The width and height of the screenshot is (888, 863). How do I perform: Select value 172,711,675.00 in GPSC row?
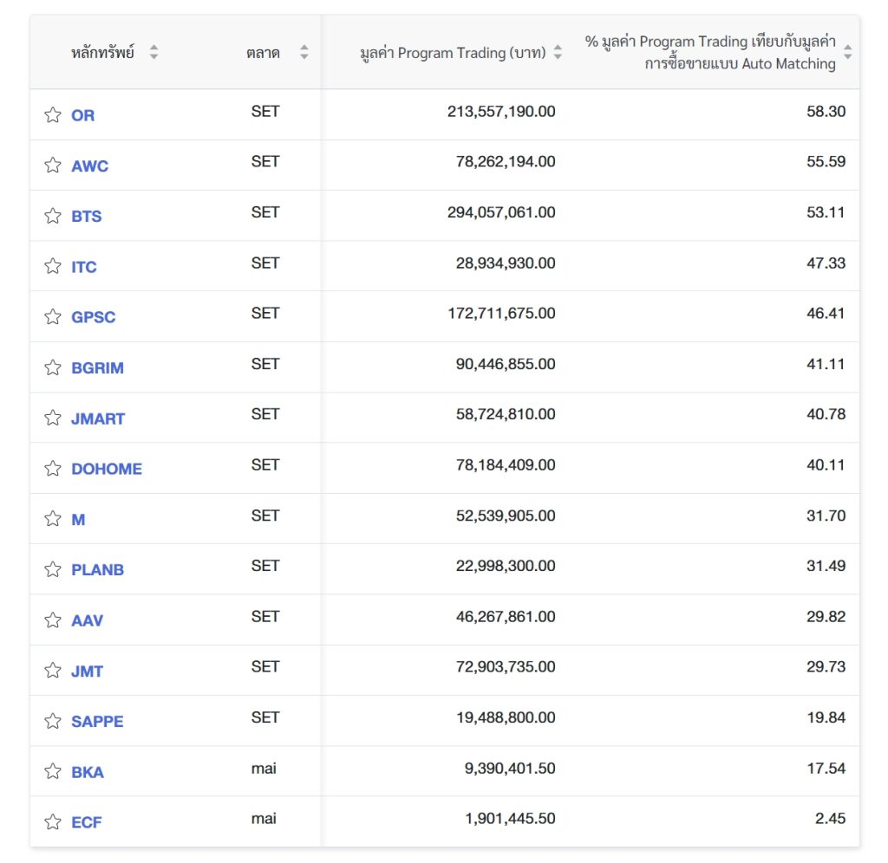pos(501,314)
